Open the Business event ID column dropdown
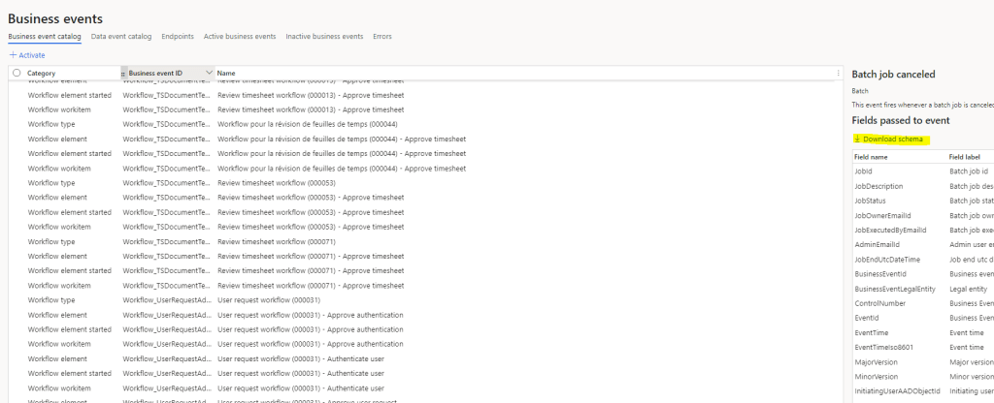Image resolution: width=994 pixels, height=403 pixels. 209,73
